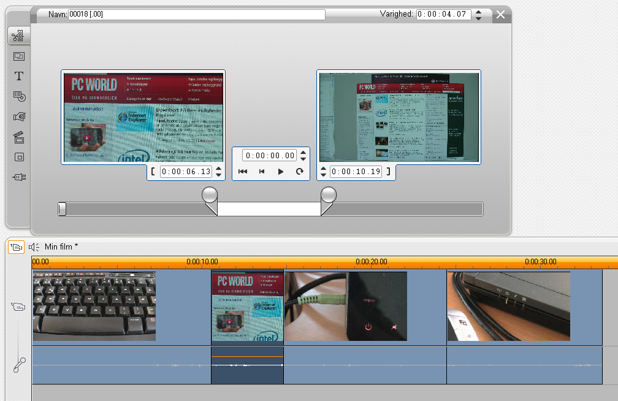618x401 pixels.
Task: Toggle the video toolbox button above timeline
Action: click(x=16, y=247)
